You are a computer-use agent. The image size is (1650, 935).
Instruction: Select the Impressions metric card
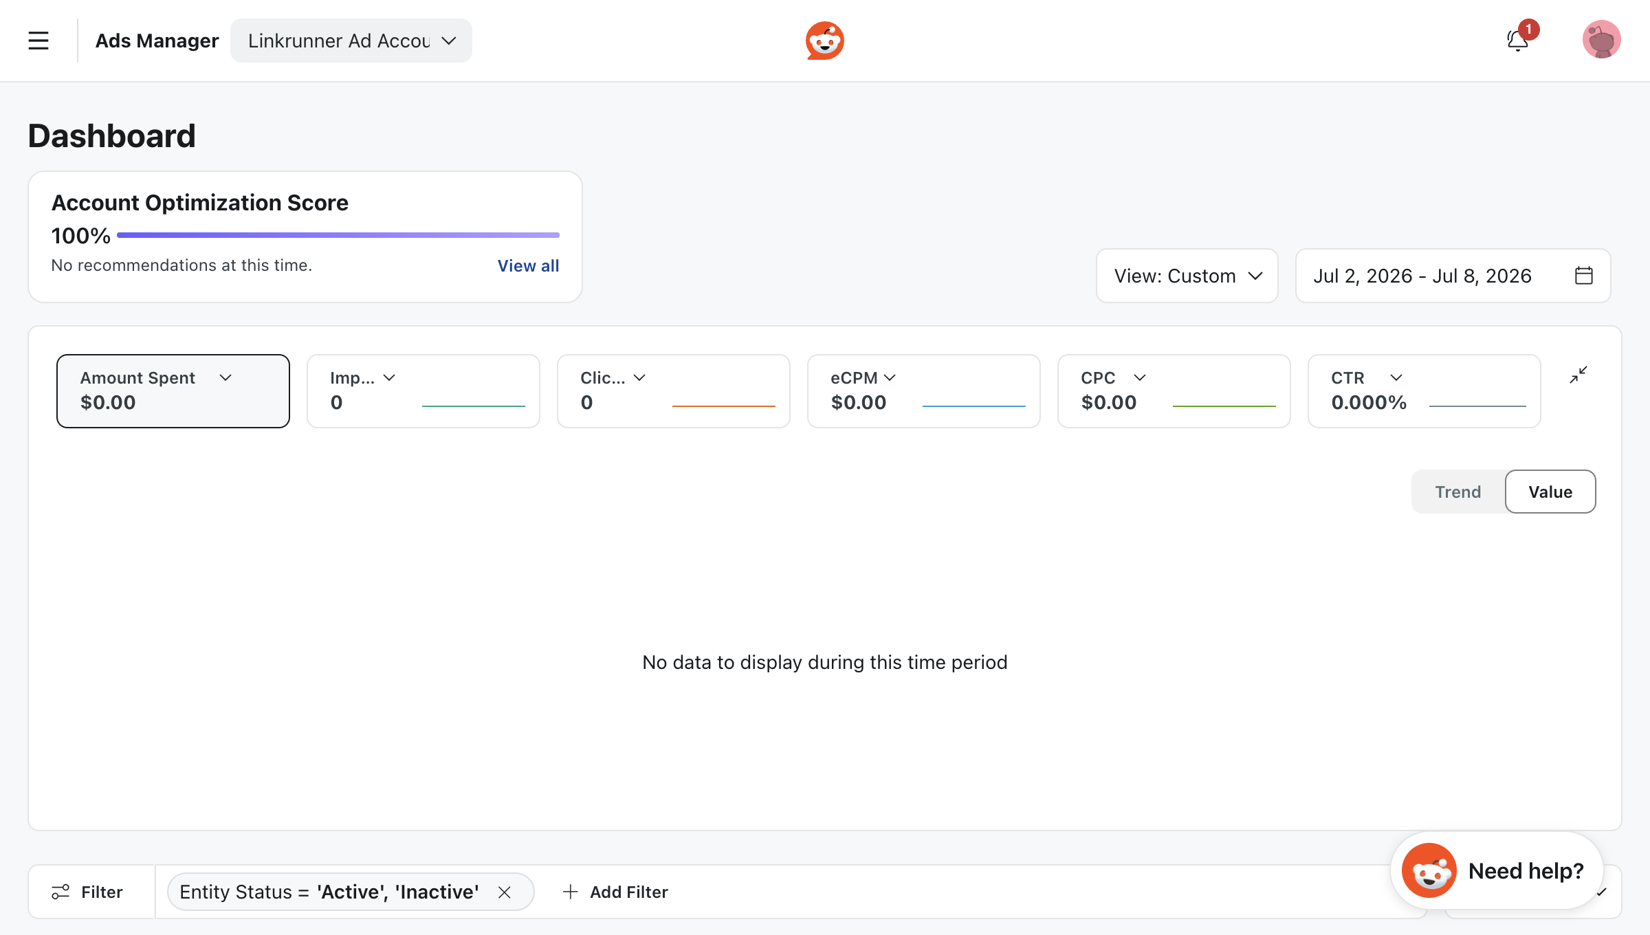(423, 391)
